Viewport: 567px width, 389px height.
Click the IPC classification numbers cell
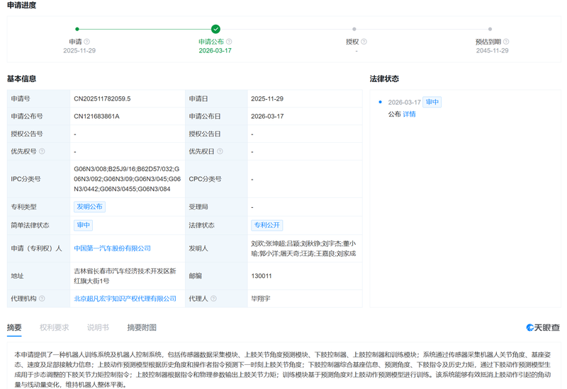[x=128, y=179]
